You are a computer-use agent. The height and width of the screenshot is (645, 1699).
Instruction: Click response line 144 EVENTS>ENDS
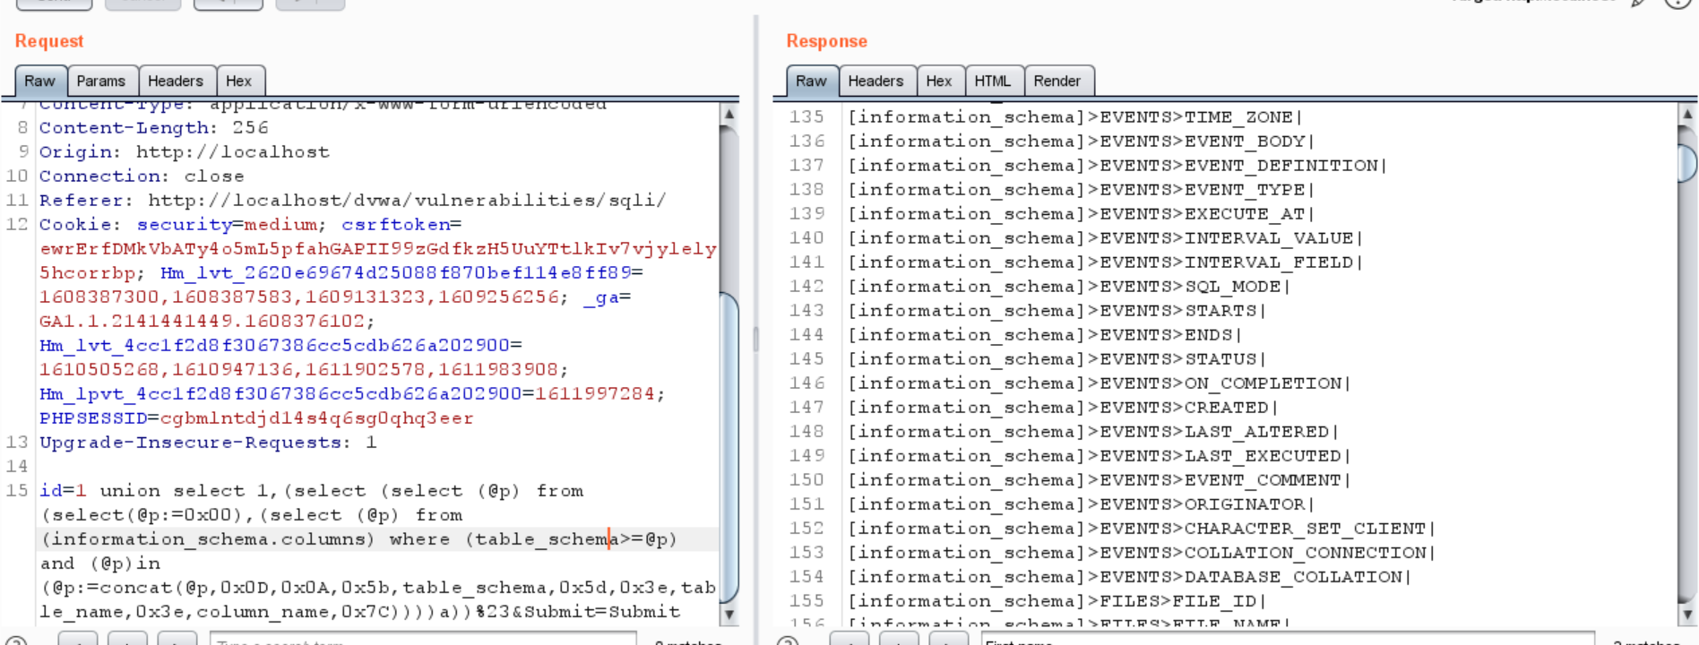click(1045, 335)
